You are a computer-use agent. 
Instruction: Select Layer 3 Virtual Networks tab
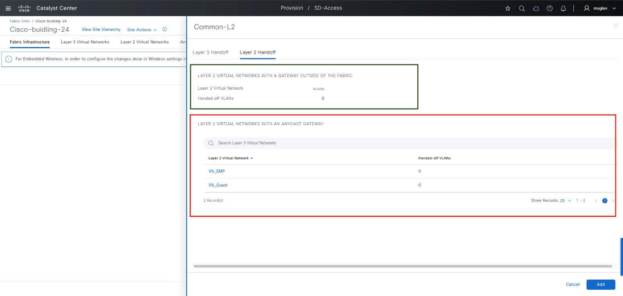point(85,42)
